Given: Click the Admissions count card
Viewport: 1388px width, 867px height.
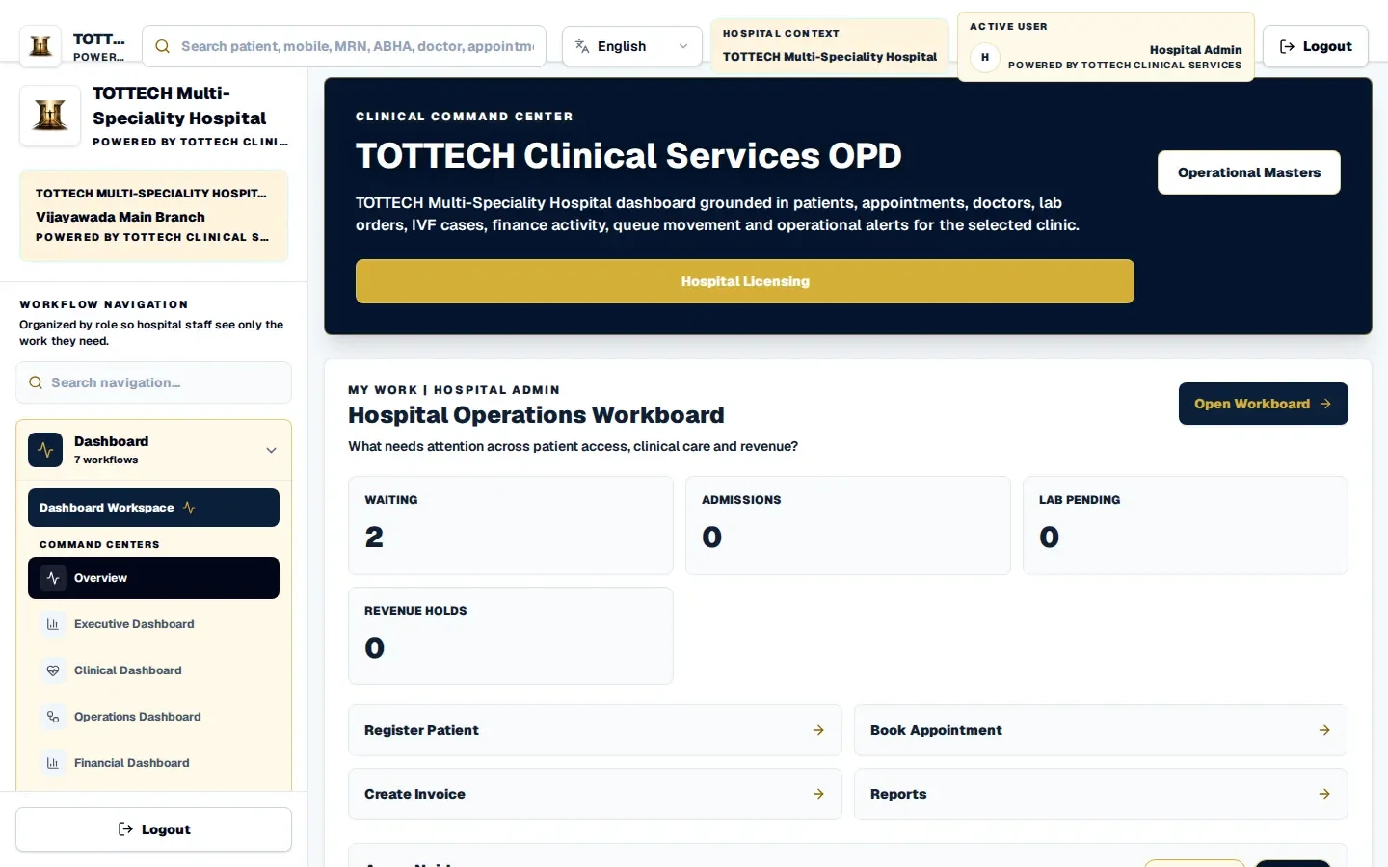Looking at the screenshot, I should pyautogui.click(x=848, y=525).
